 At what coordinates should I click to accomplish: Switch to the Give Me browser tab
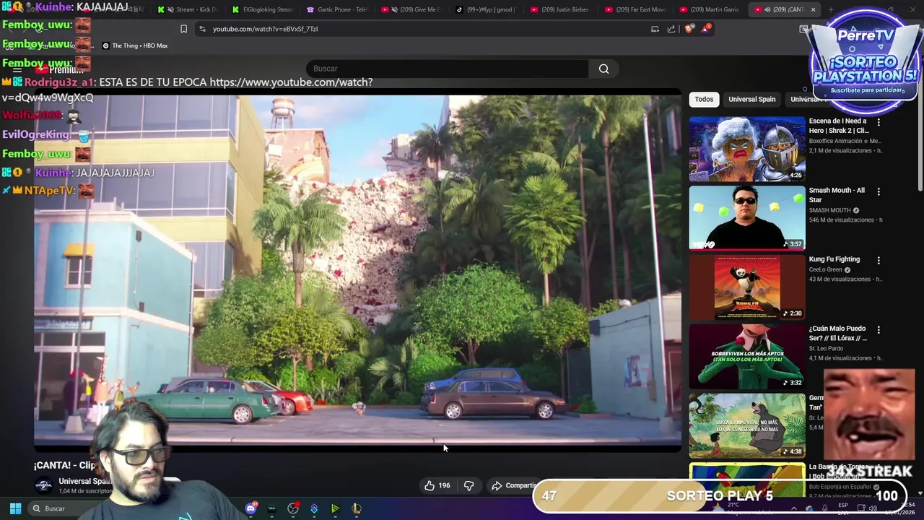click(x=412, y=9)
